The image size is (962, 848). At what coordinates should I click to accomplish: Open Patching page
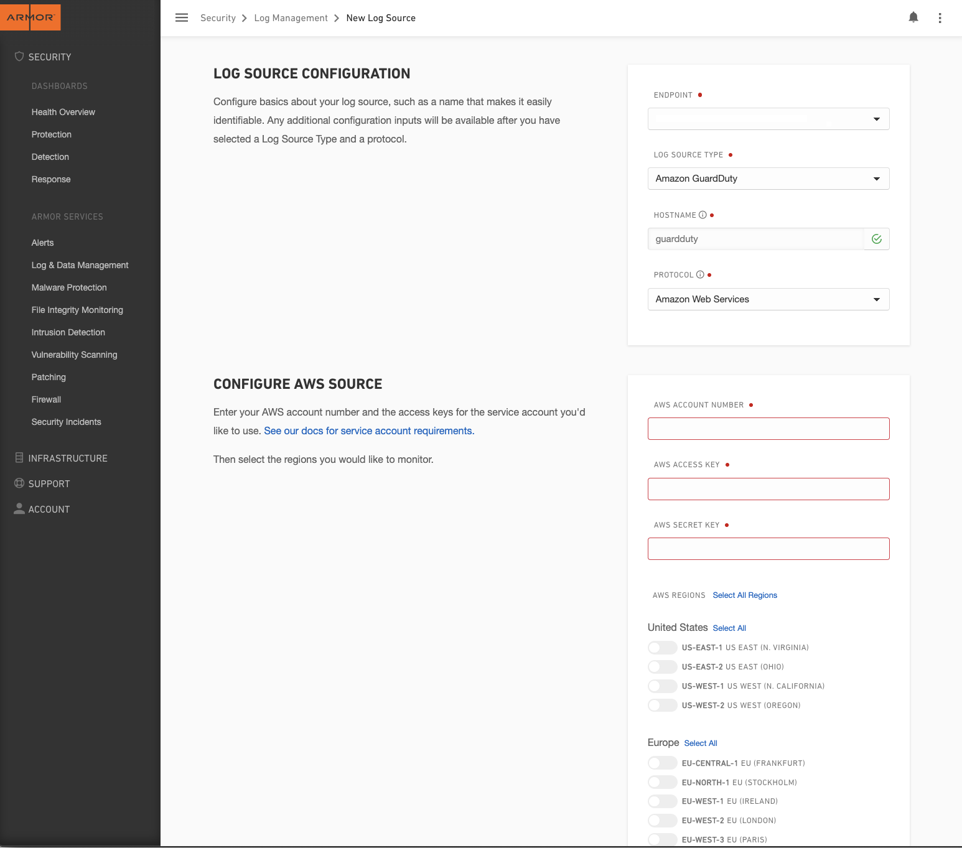click(x=49, y=377)
